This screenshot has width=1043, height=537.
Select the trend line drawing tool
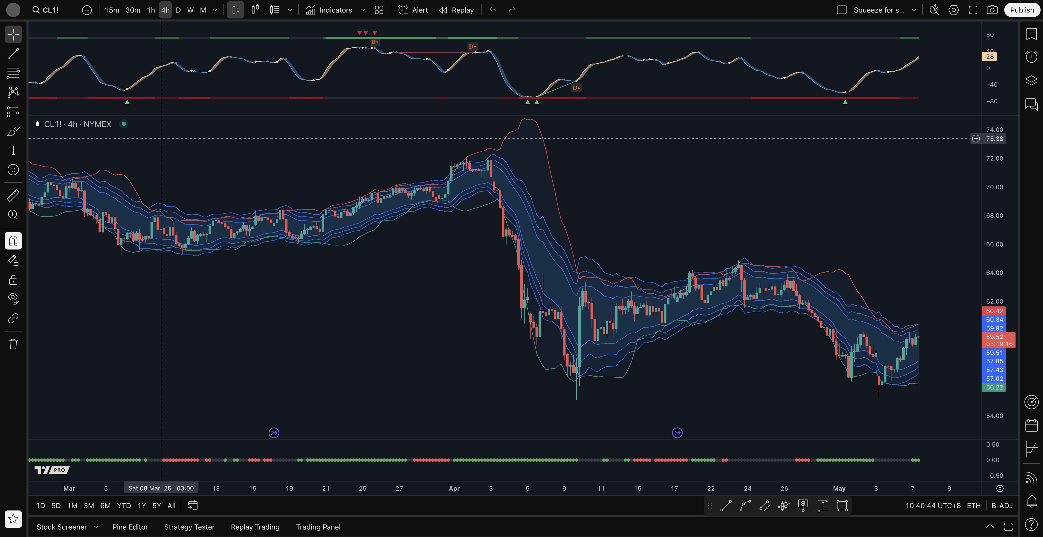[x=13, y=54]
